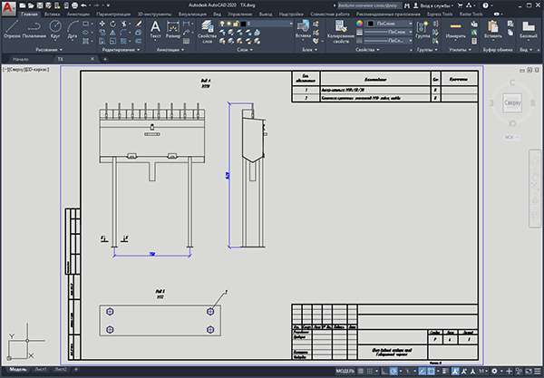Click the status bar customization menu icon
The width and height of the screenshot is (544, 378).
pos(538,371)
